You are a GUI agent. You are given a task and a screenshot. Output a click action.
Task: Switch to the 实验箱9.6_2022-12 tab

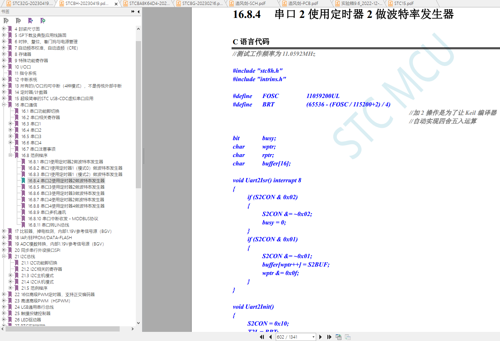pos(359,4)
